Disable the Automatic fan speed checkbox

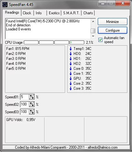click(x=100, y=40)
